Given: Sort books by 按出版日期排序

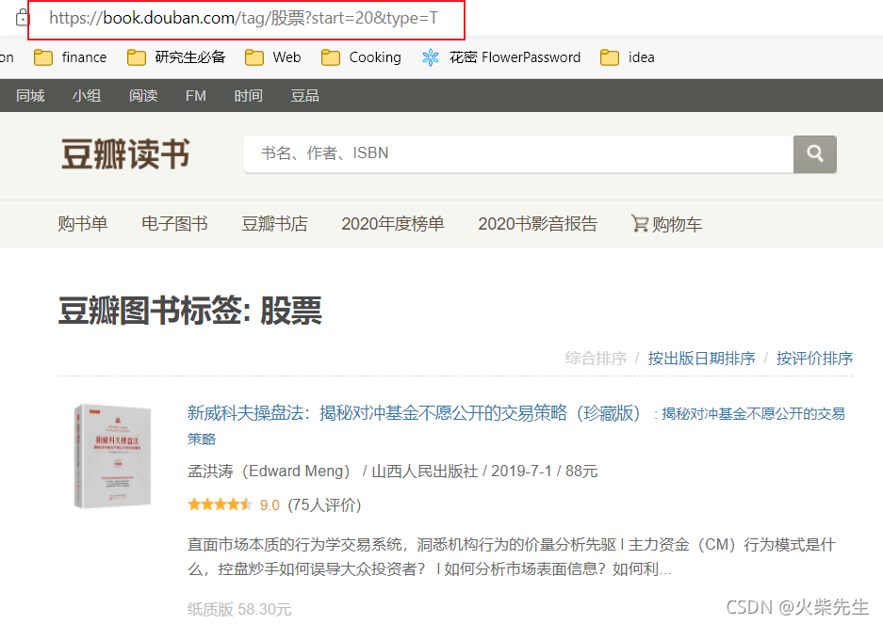Looking at the screenshot, I should [x=702, y=359].
